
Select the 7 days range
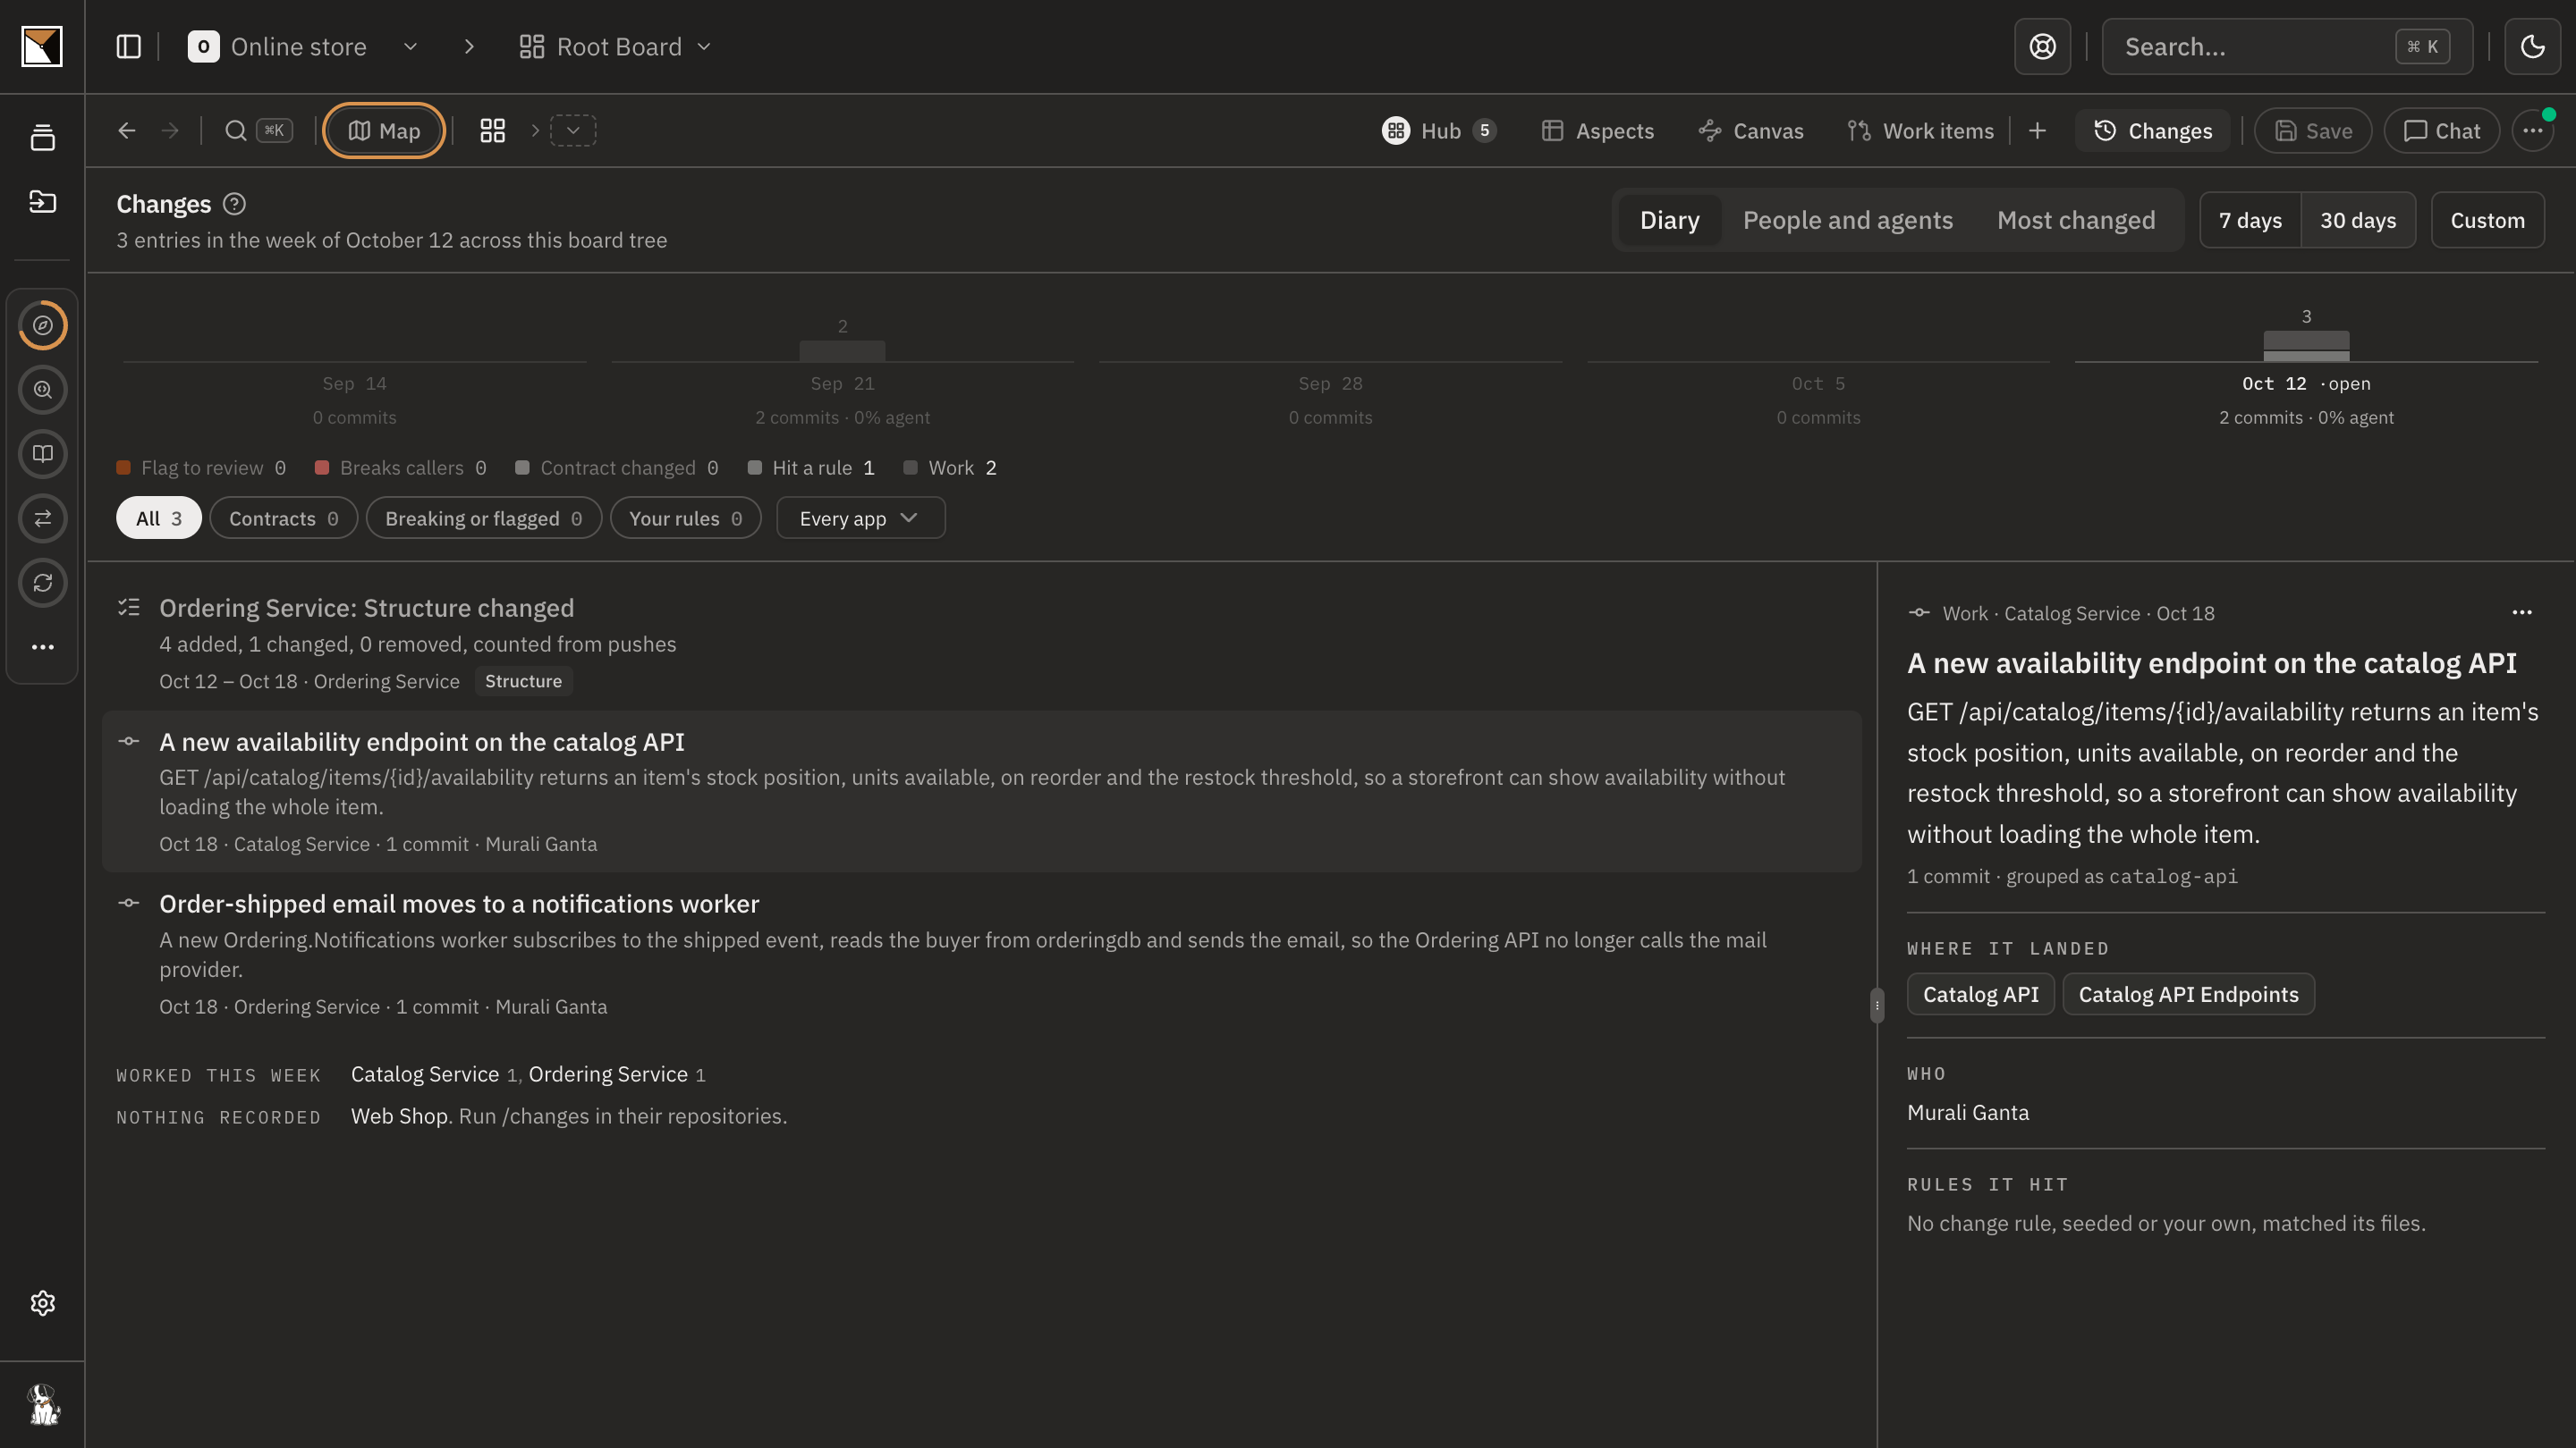2250,220
